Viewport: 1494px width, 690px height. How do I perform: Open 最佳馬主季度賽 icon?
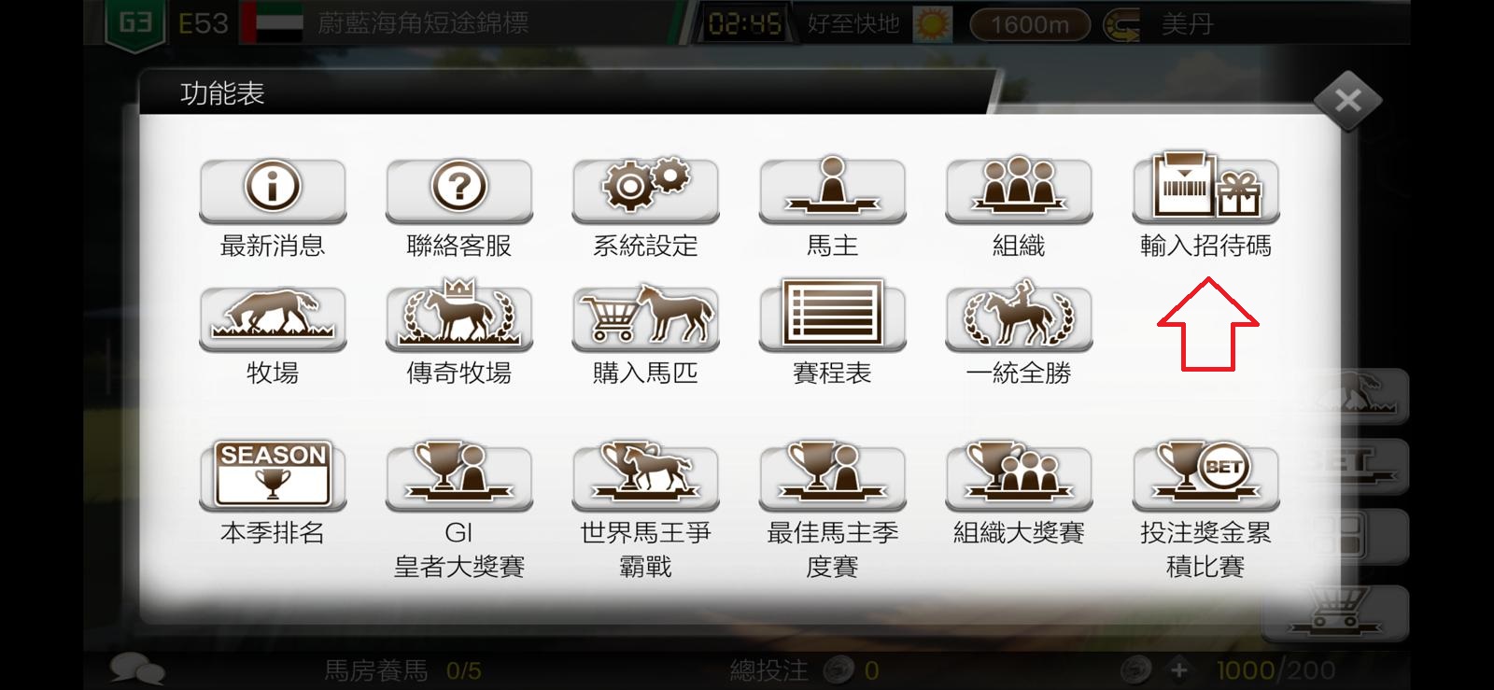coord(833,475)
